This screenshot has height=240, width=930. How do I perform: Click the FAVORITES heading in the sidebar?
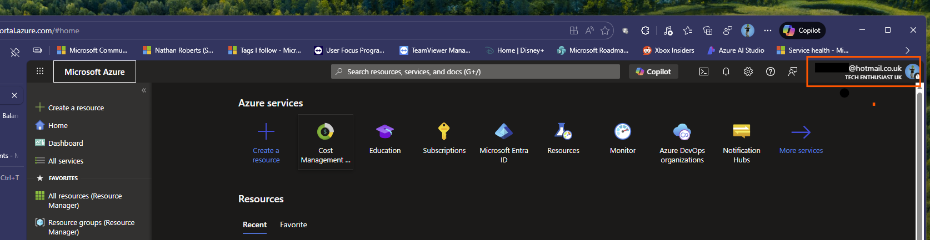click(63, 178)
